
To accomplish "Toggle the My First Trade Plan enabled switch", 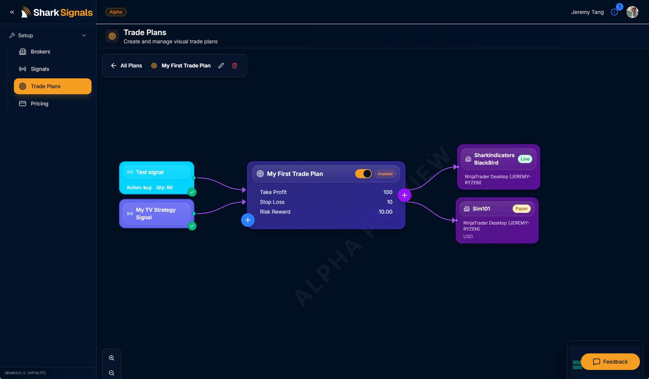I will [x=363, y=174].
